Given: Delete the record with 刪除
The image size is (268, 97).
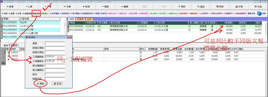Looking at the screenshot, I should pos(105,6).
